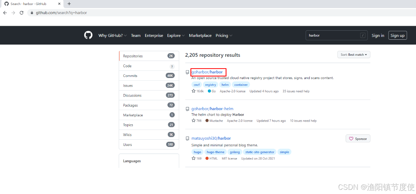Click the star icon showing 169
The image size is (416, 194).
194,158
